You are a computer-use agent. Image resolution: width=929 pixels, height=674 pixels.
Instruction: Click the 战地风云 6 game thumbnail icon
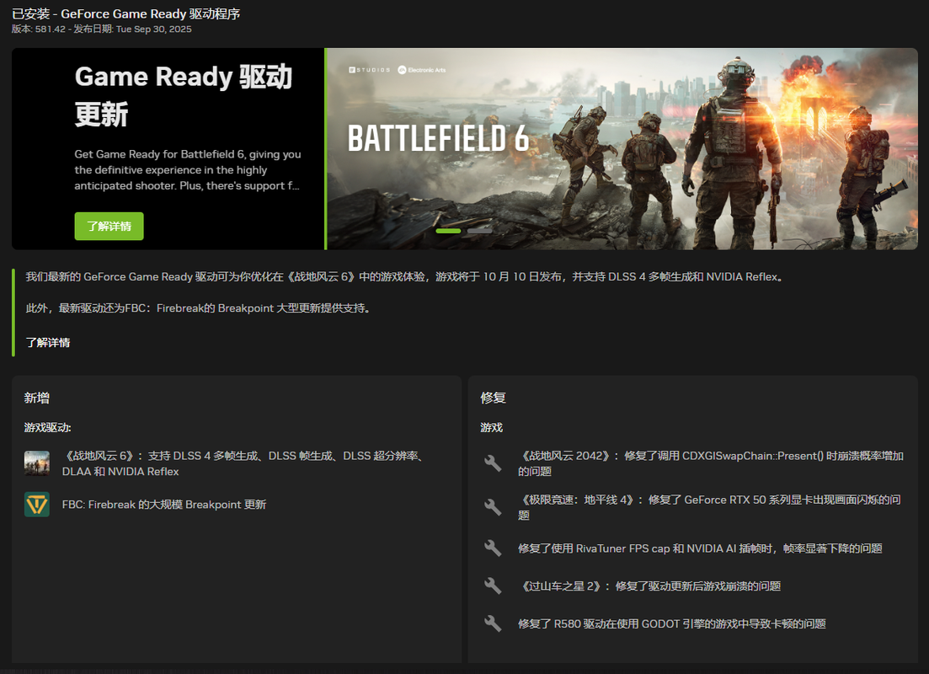[x=37, y=463]
